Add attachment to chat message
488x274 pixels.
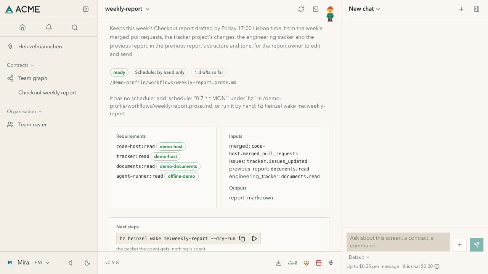[x=460, y=245]
